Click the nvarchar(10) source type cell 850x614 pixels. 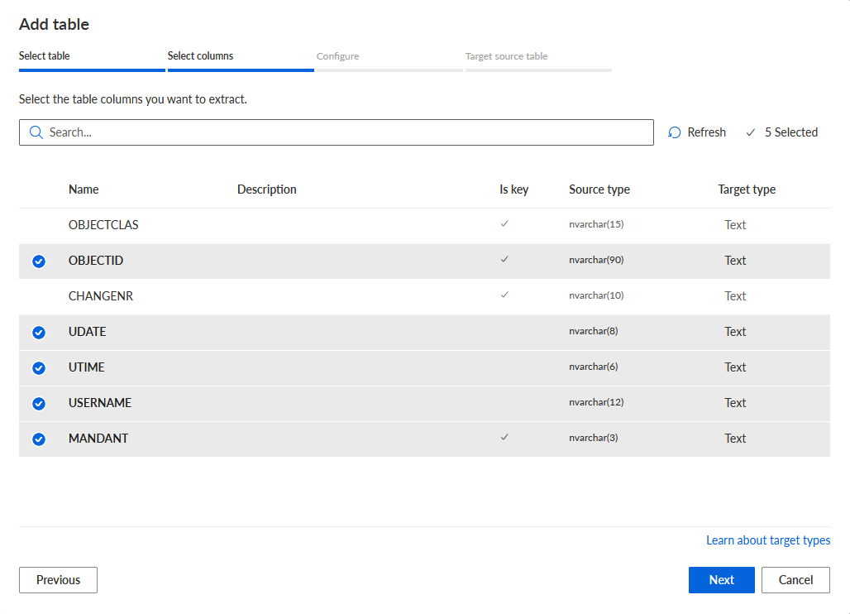[596, 295]
